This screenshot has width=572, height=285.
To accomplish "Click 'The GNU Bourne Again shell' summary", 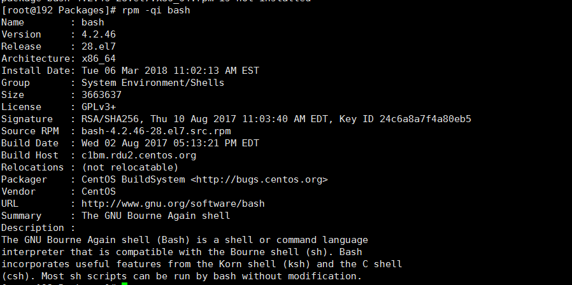I will point(156,216).
